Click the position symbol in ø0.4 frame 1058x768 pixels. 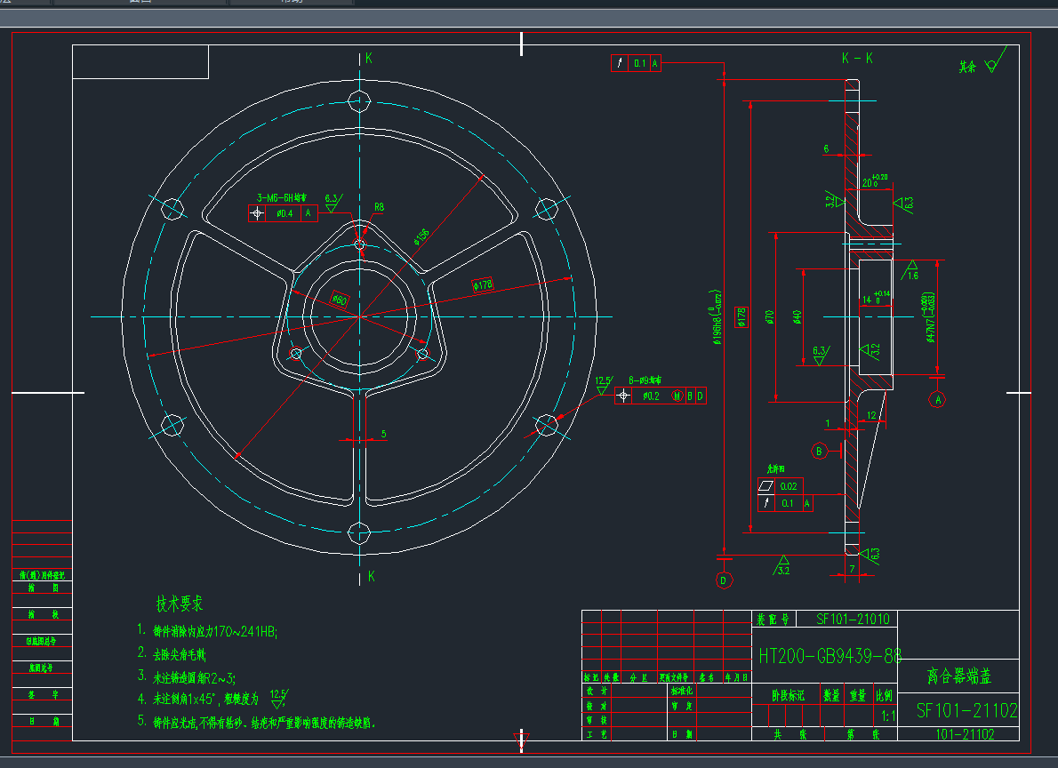[x=258, y=213]
